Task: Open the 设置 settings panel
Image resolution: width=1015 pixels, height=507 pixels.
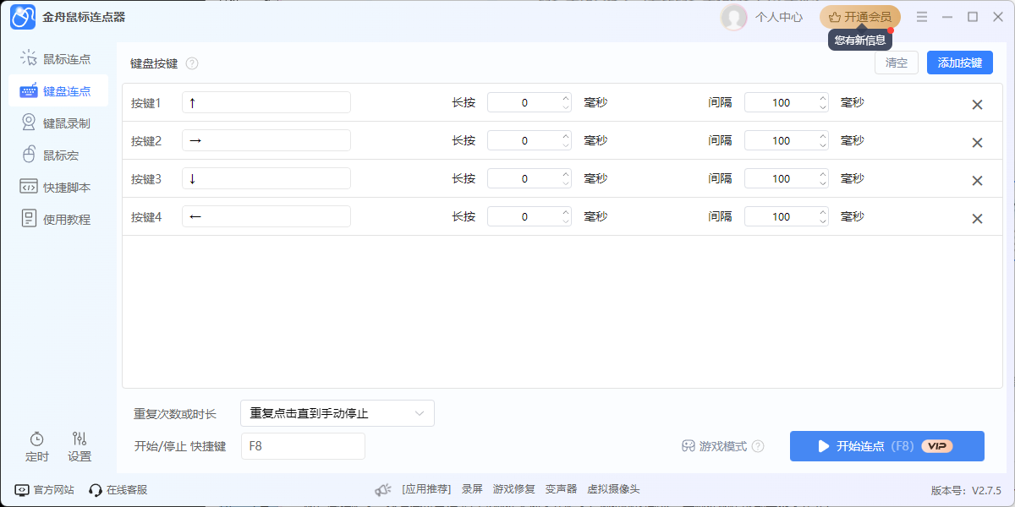Action: (79, 446)
